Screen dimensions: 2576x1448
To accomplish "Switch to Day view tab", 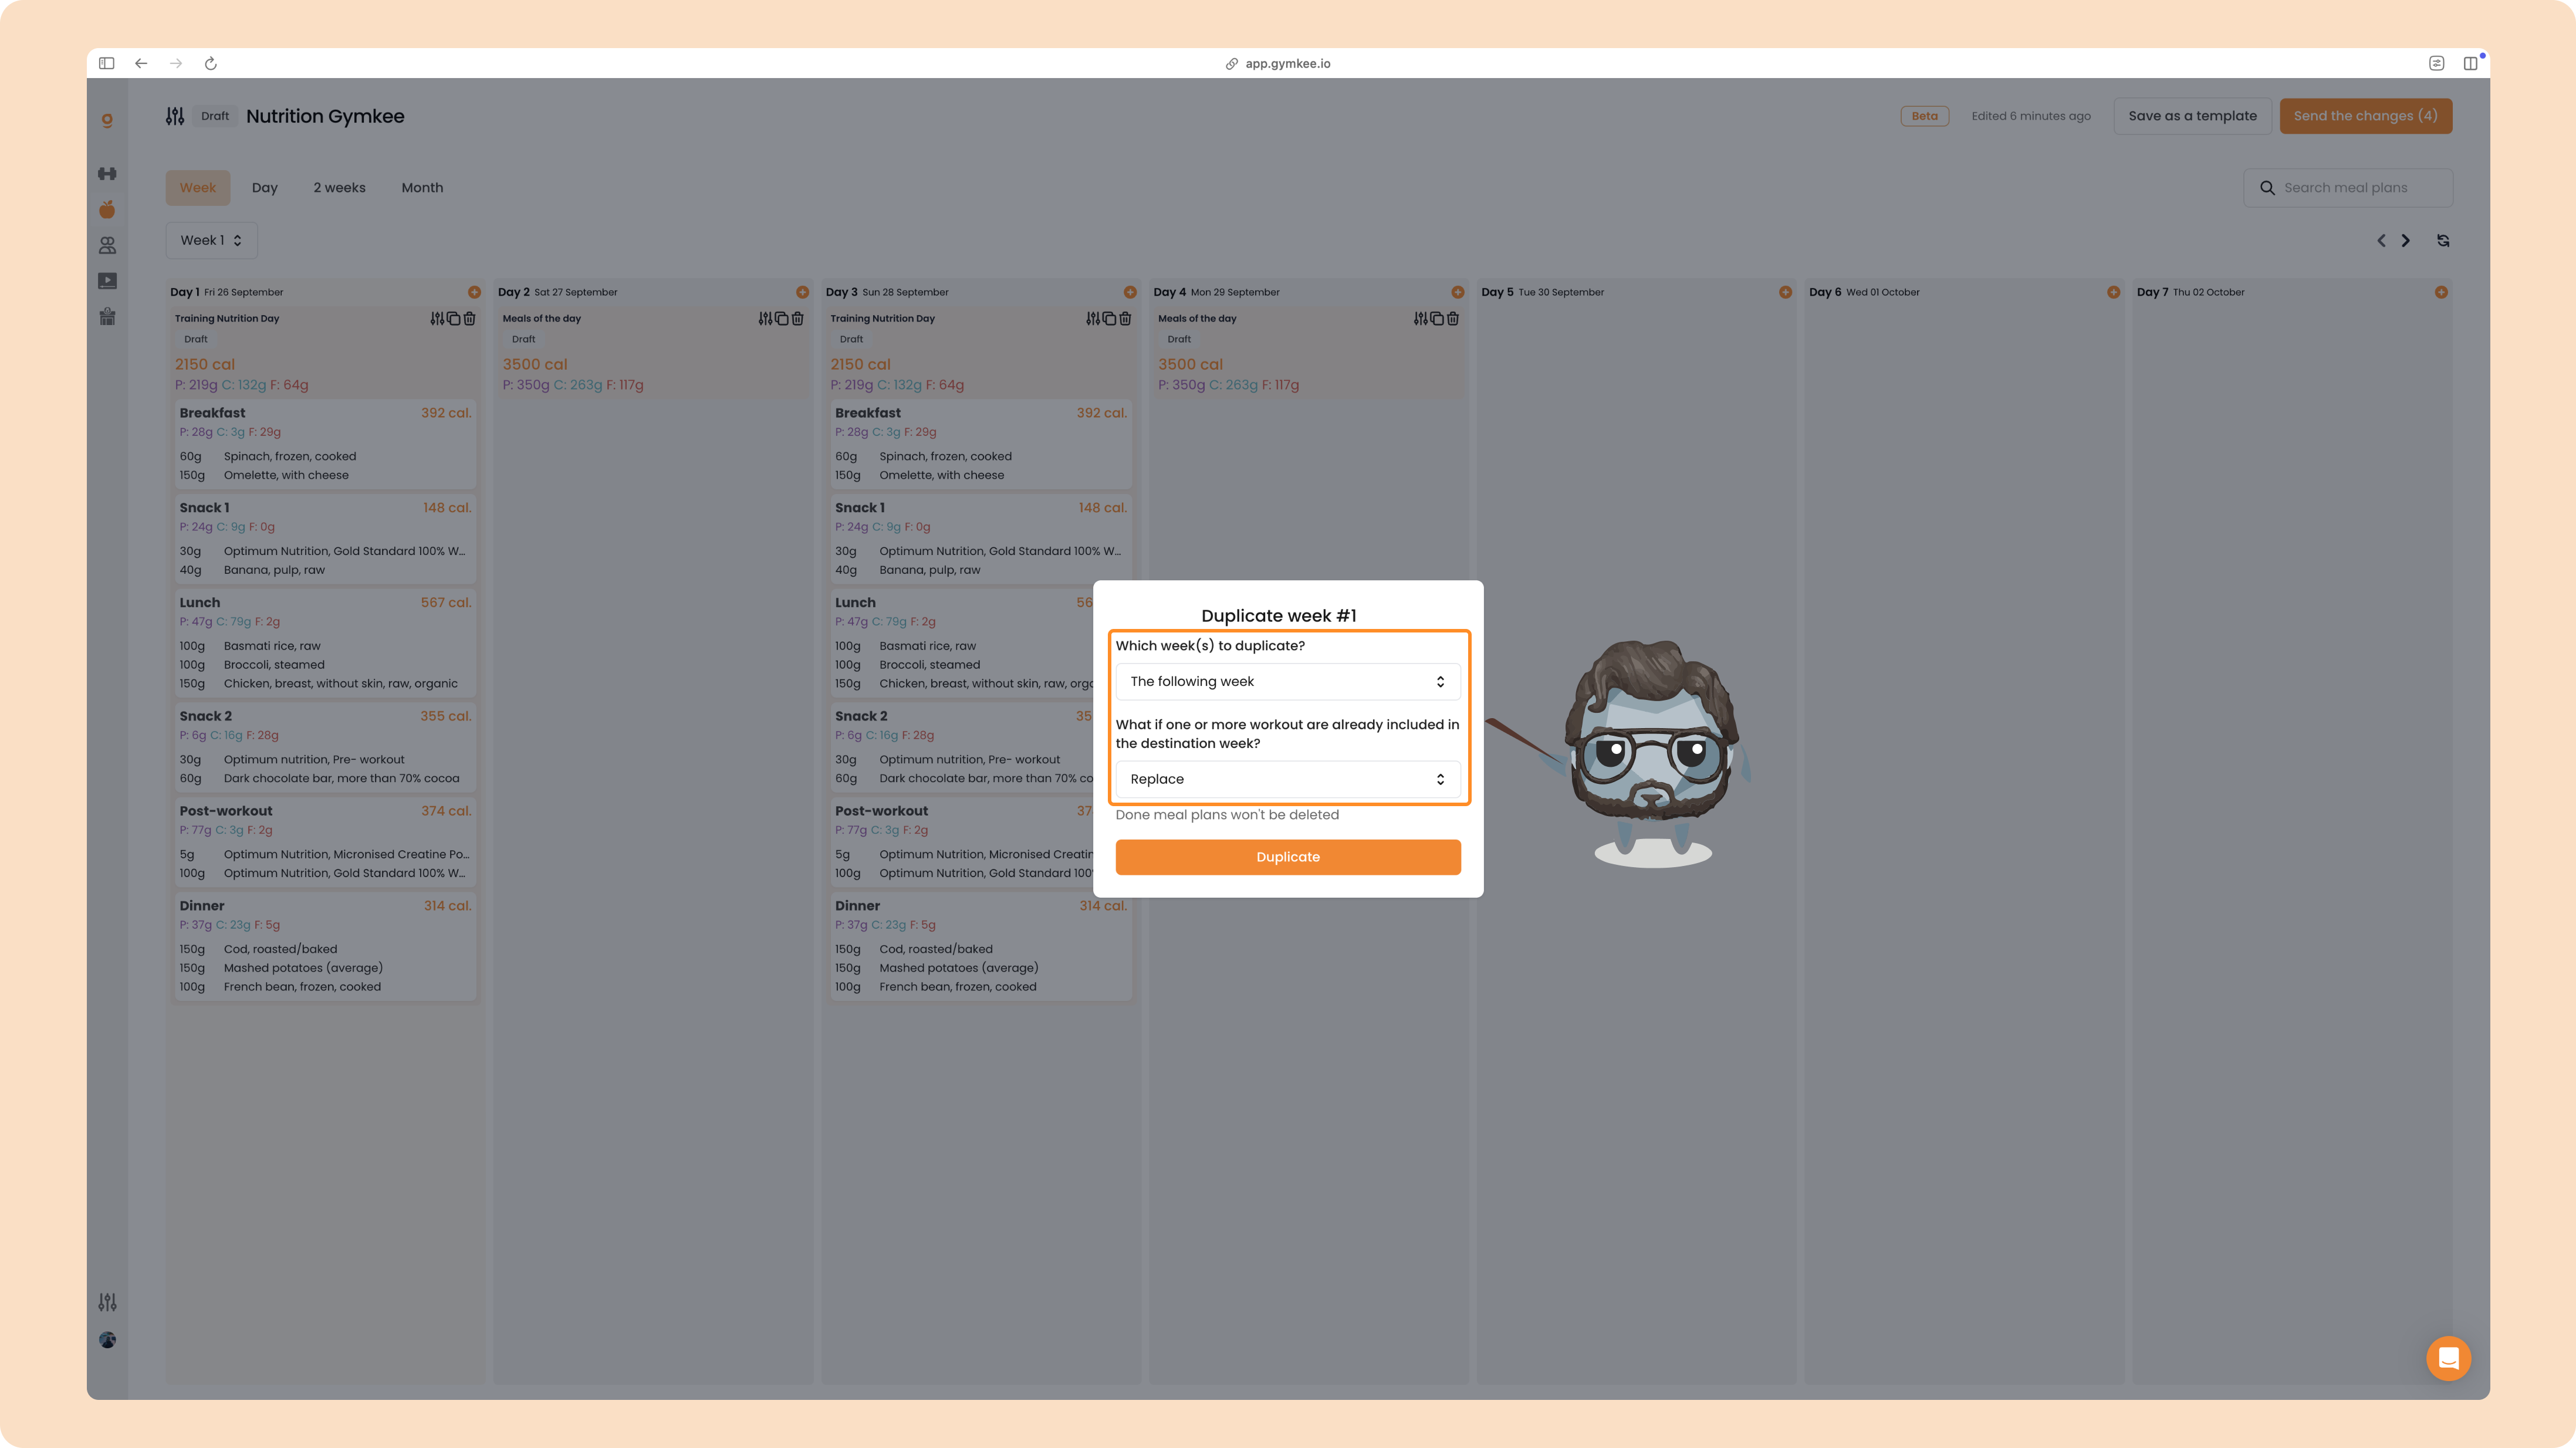I will pyautogui.click(x=265, y=187).
